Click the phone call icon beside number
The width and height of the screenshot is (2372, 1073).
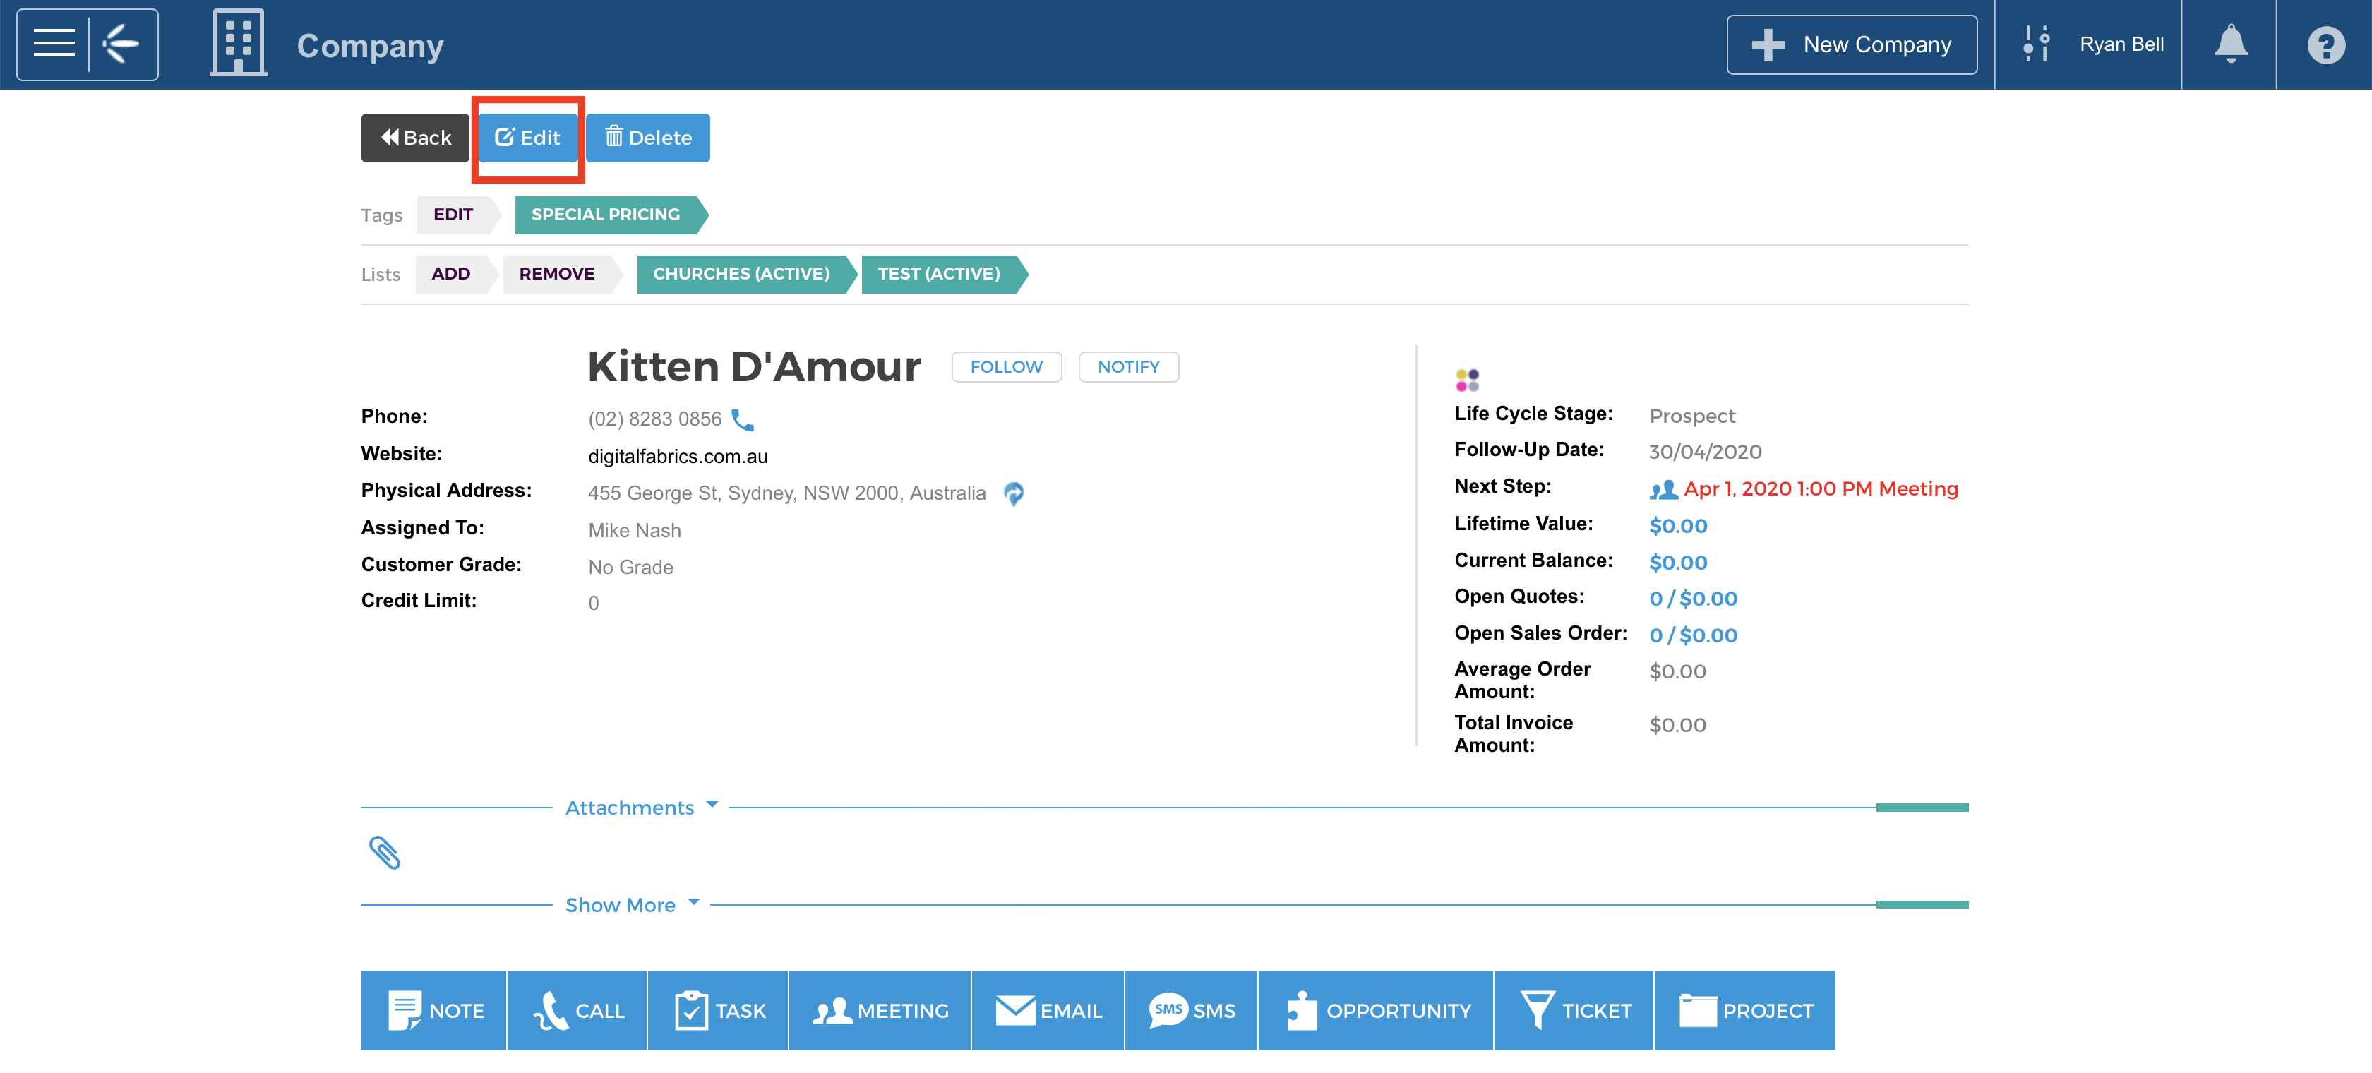(x=742, y=420)
